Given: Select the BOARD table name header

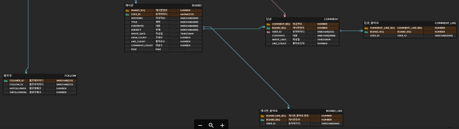Looking at the screenshot, I should pos(197,6).
